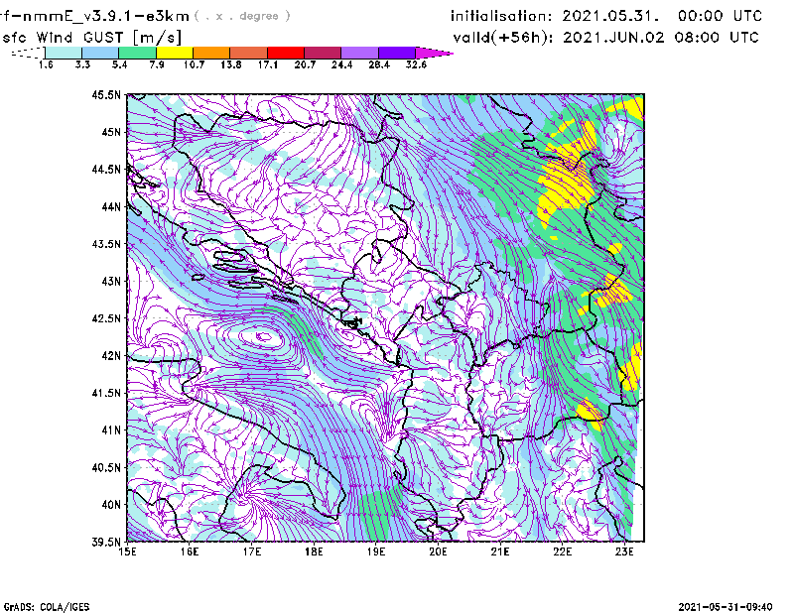
Task: Click the orange 10.7–13.8 legend swatch
Action: click(x=211, y=53)
